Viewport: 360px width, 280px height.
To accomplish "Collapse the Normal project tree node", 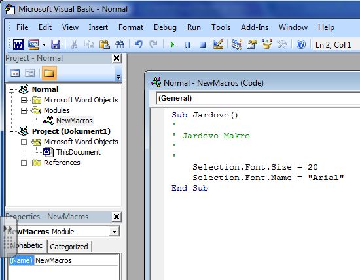I will tap(11, 89).
